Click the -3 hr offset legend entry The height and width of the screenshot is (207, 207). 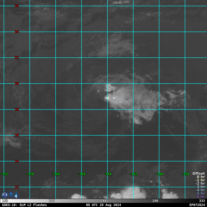click(200, 187)
